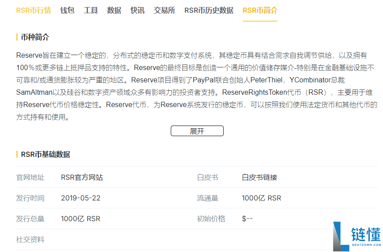
Task: Click the 发行总量 label
Action: tap(30, 219)
